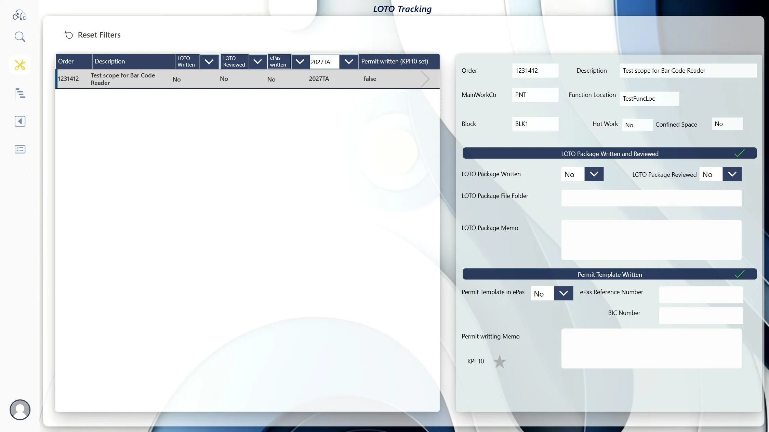769x432 pixels.
Task: Click the LOTO Package Written and Reviewed bar
Action: point(610,153)
